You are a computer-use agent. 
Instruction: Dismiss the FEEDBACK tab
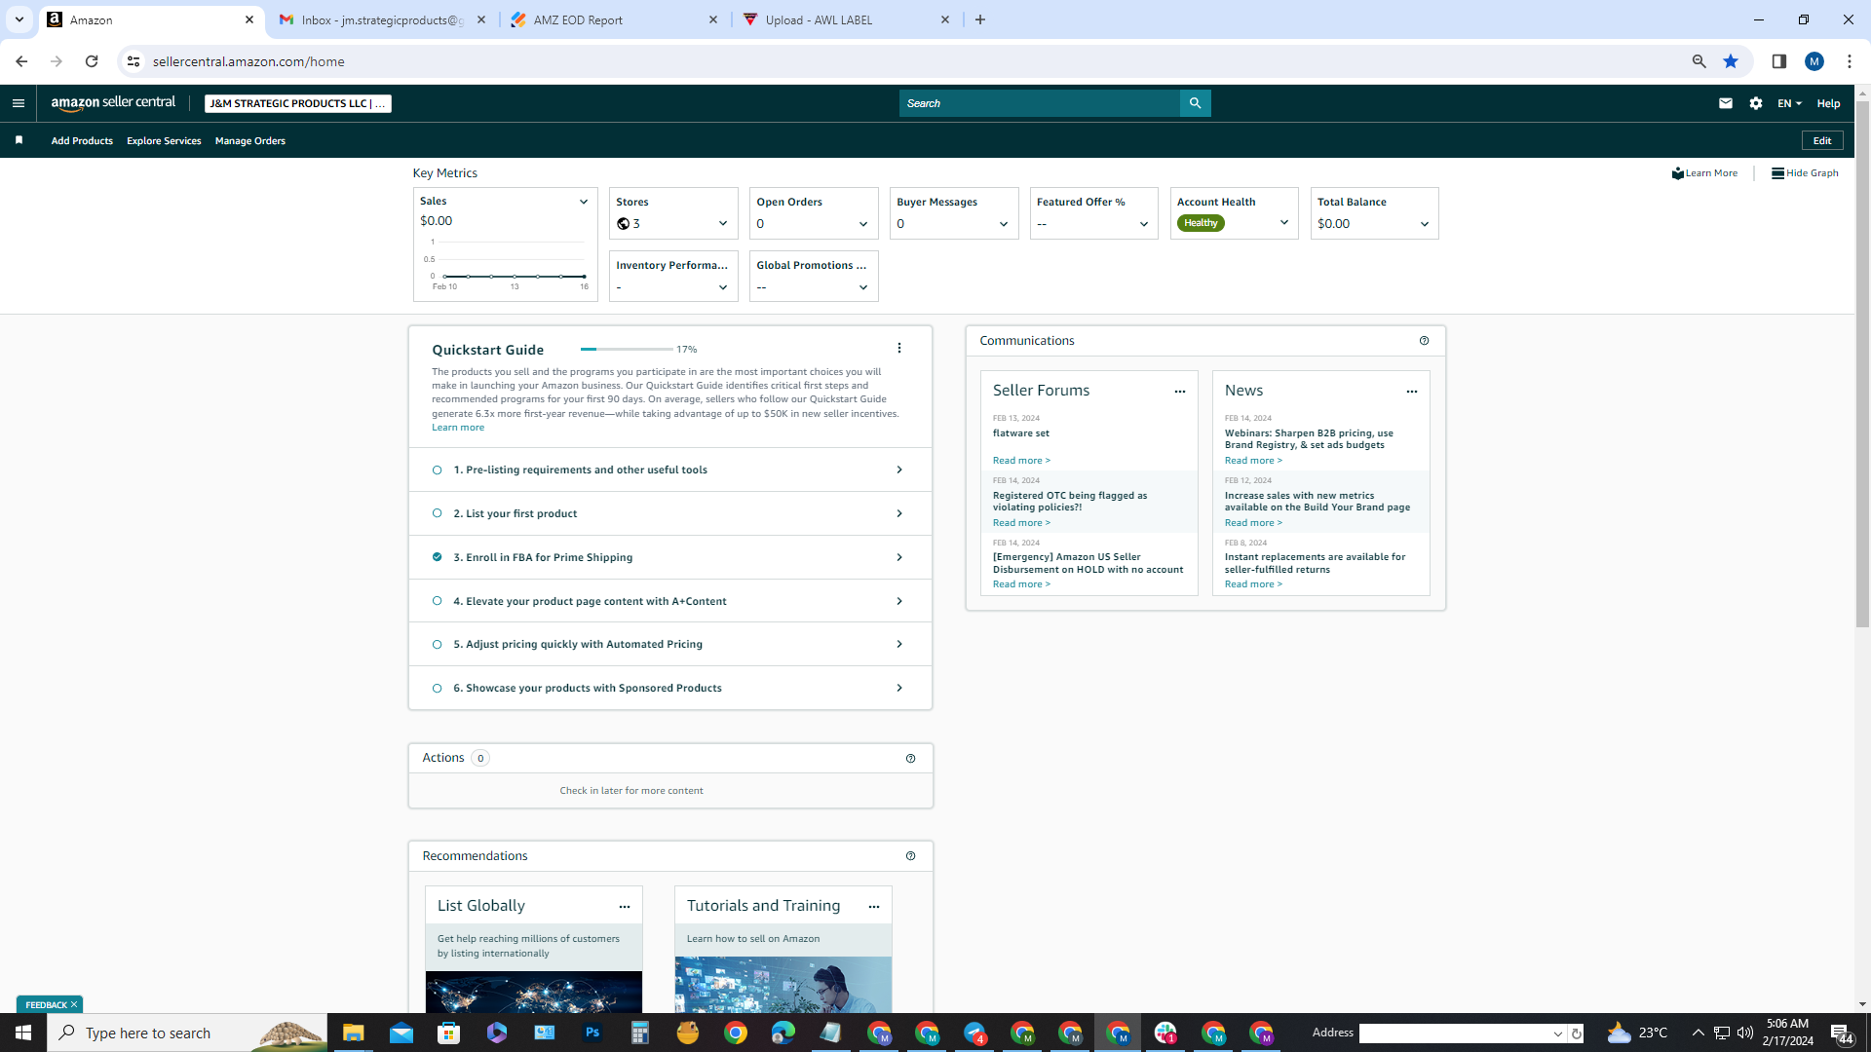tap(74, 1005)
